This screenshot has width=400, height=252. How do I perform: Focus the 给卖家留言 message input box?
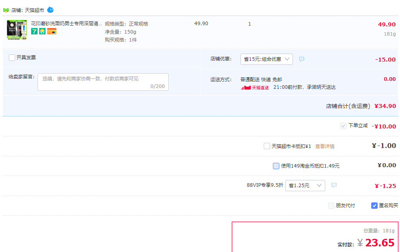(103, 82)
